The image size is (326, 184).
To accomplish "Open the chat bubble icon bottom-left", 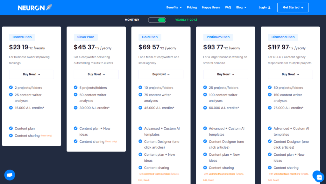I will pos(10,175).
